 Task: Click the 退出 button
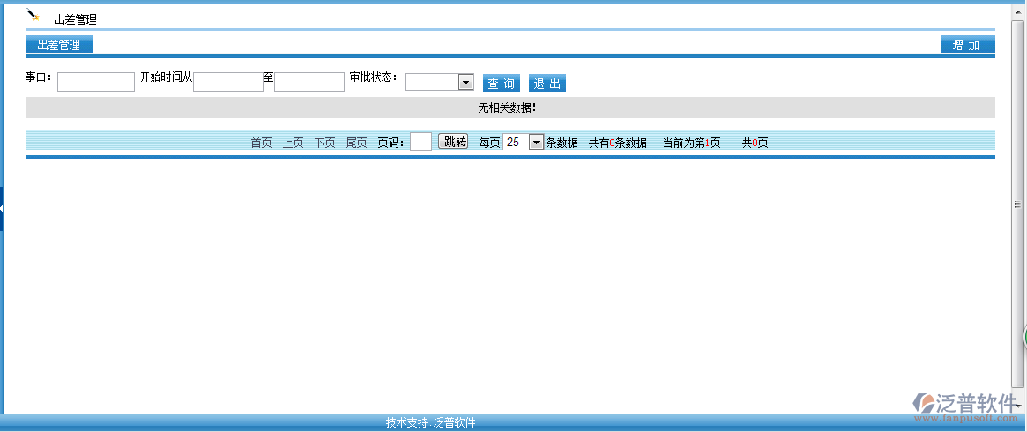coord(547,83)
